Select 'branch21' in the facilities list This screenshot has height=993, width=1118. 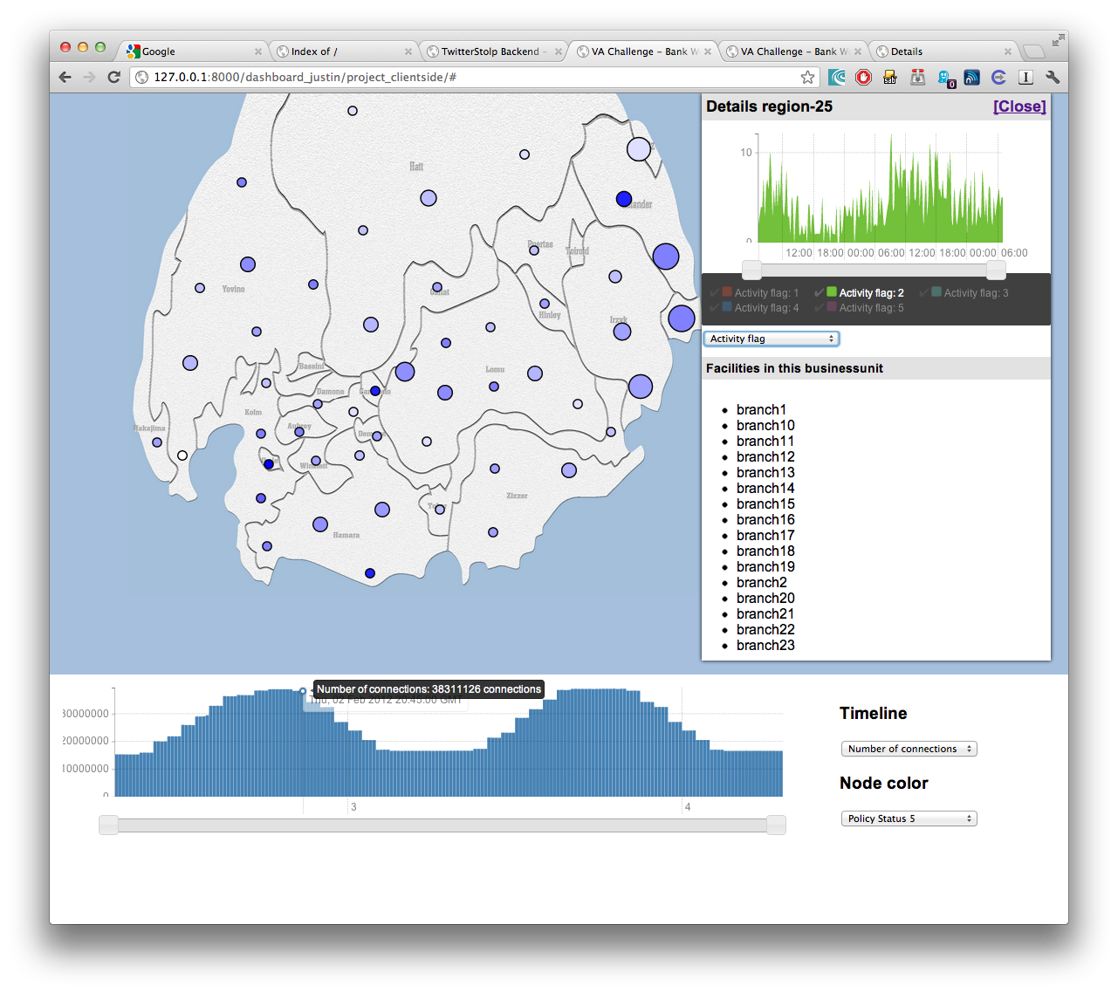click(x=765, y=613)
